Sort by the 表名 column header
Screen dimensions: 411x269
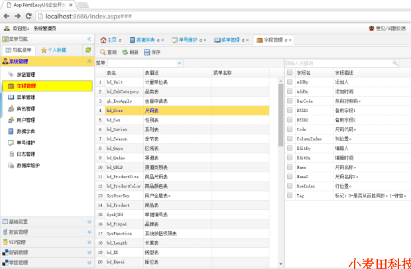coord(125,73)
